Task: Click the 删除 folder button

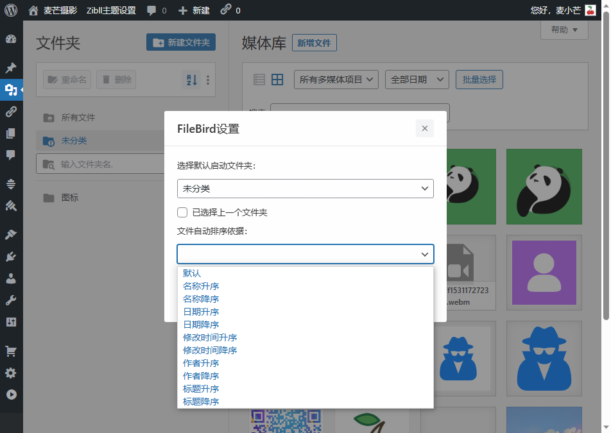Action: 116,80
